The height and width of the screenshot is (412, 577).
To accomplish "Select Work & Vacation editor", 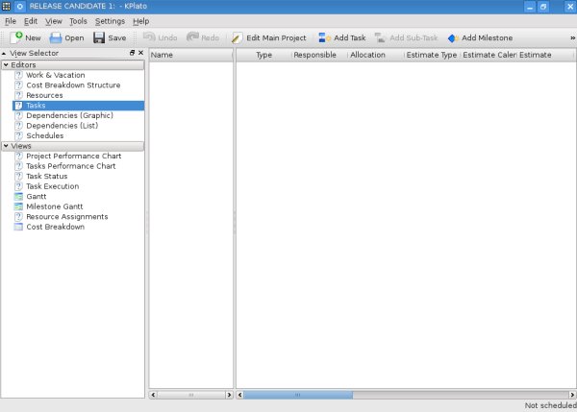I will [x=18, y=75].
